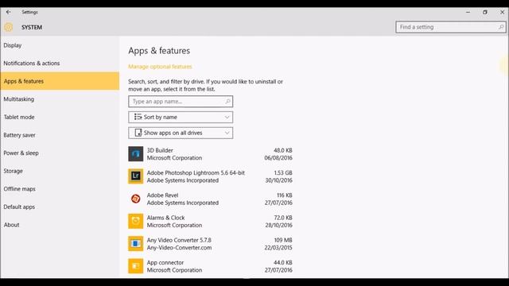This screenshot has width=509, height=286.
Task: Open the Storage settings page
Action: point(60,171)
